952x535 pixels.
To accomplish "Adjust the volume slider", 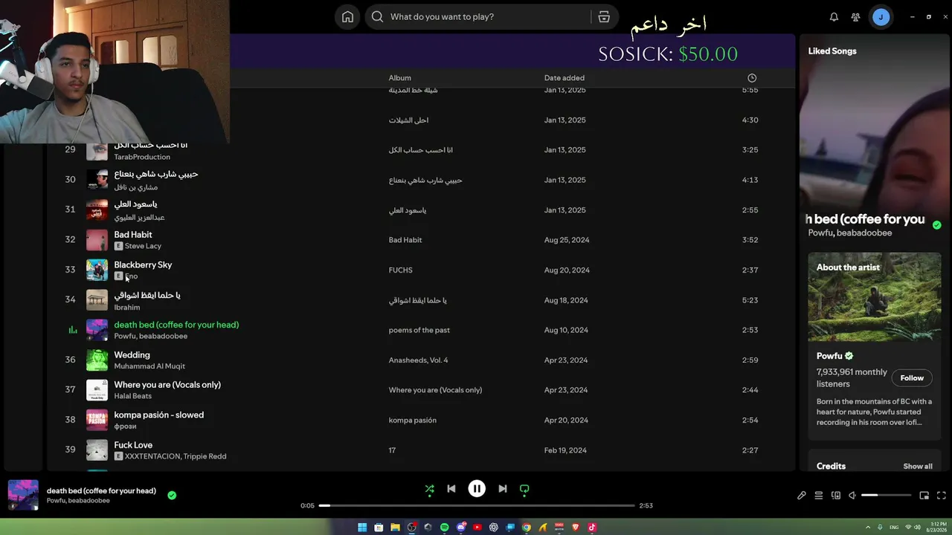I will pyautogui.click(x=887, y=495).
